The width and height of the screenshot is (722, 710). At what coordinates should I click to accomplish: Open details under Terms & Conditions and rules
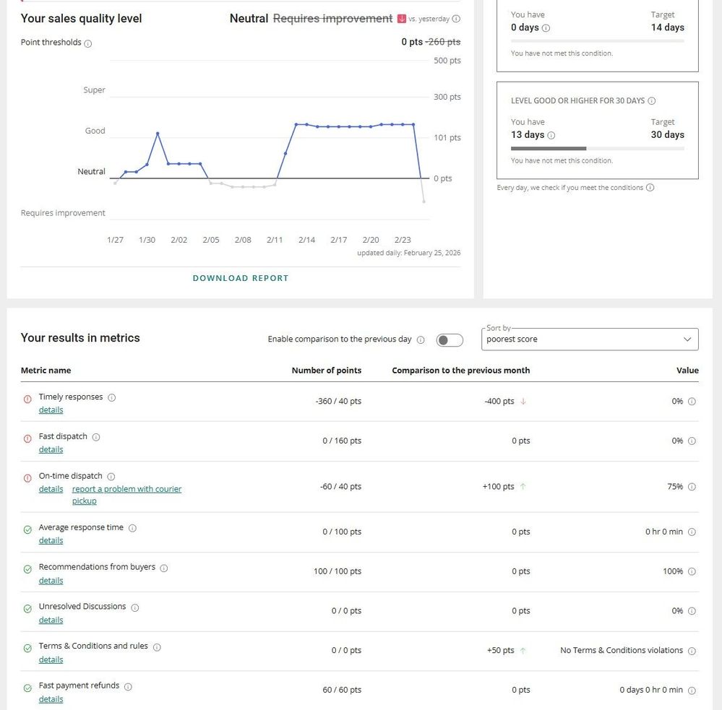51,659
